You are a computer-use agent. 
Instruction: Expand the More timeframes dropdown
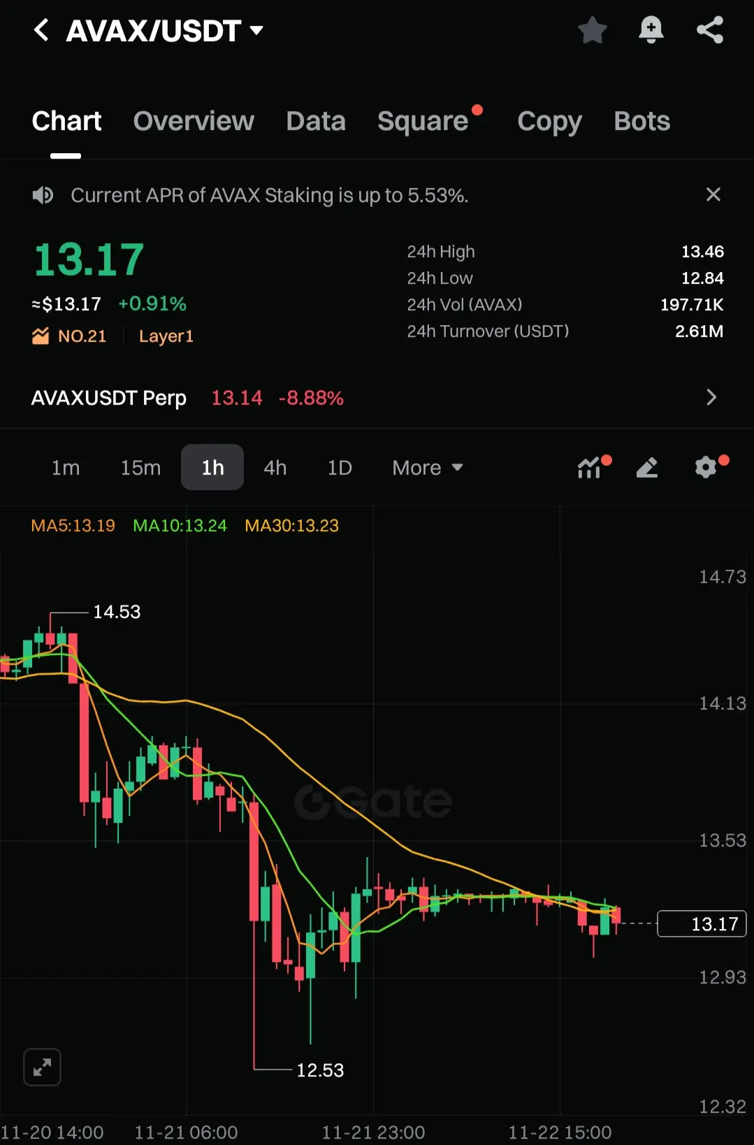point(428,468)
